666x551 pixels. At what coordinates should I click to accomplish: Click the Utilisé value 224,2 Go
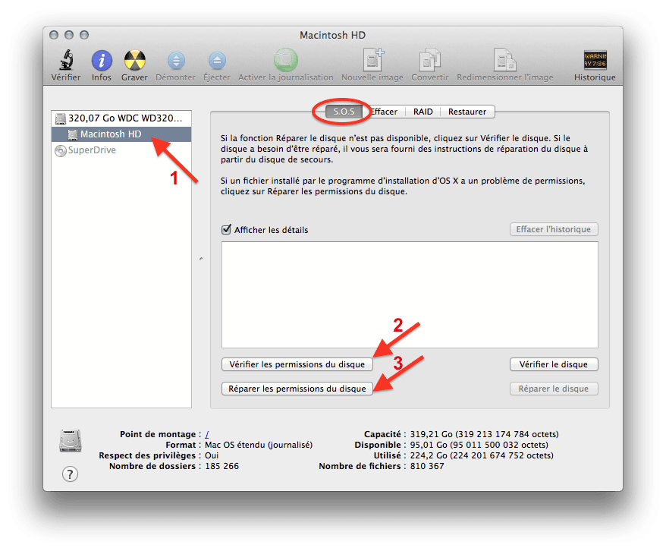tap(482, 455)
